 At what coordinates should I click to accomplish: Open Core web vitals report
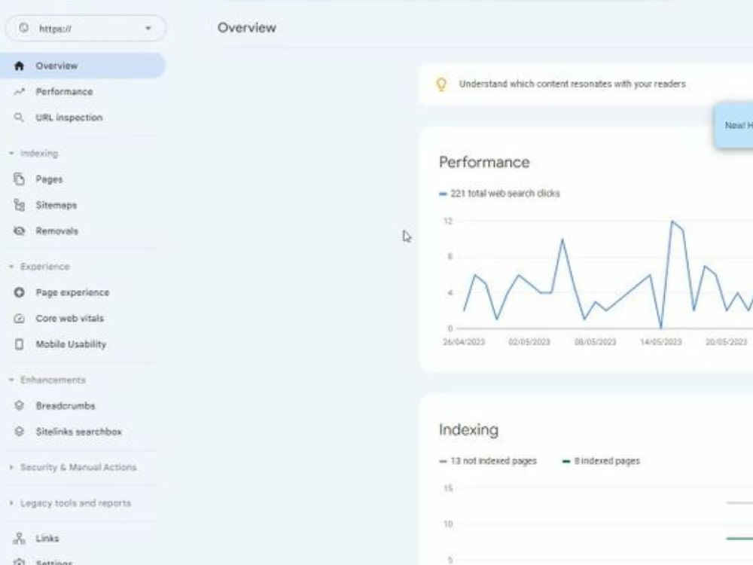click(x=83, y=319)
